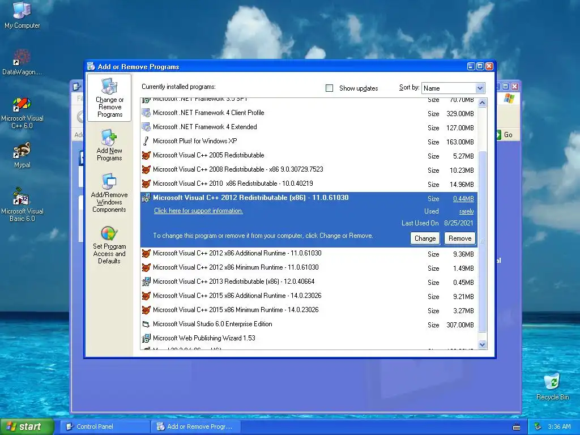Click the selected Visual C++ 2012 Redistributable icon
The height and width of the screenshot is (435, 580).
tap(146, 198)
